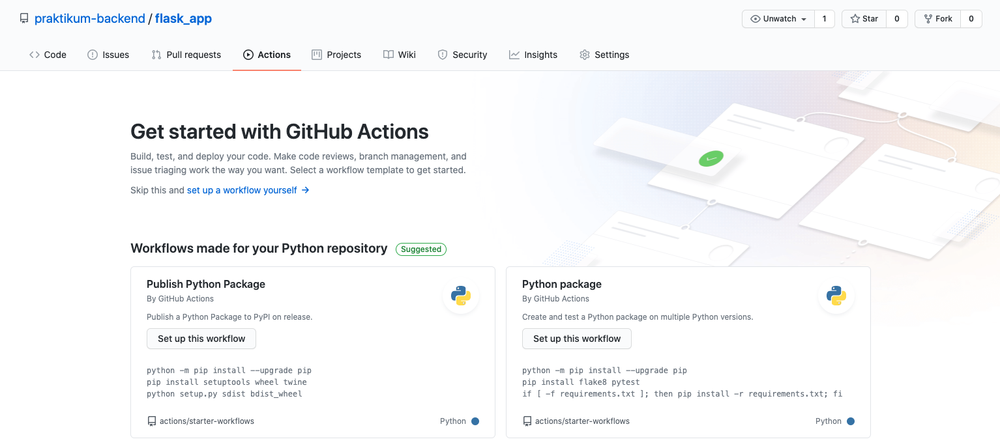
Task: Open the flask_app repository link
Action: coord(183,18)
